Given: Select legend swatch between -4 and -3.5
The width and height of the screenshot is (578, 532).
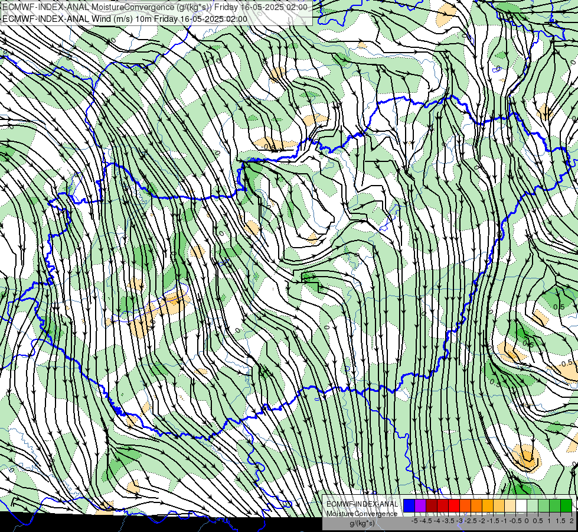Looking at the screenshot, I should point(443,506).
